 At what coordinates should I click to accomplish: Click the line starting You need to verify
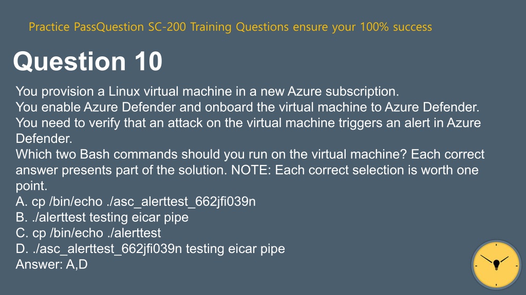tap(248, 123)
